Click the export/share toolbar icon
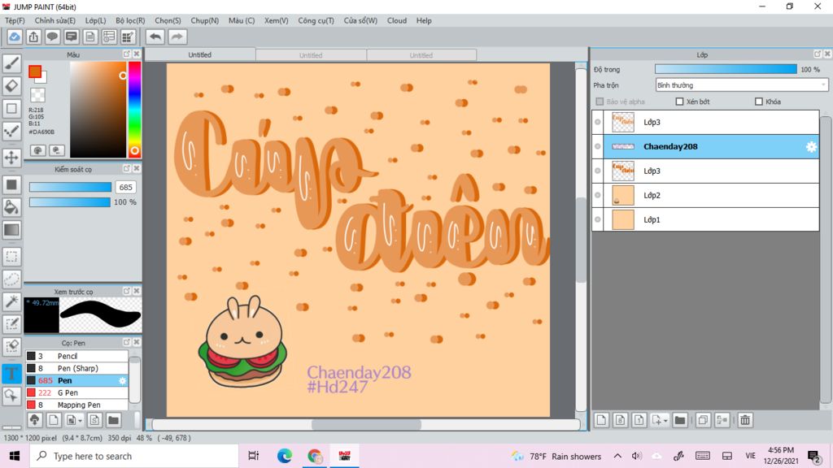The height and width of the screenshot is (468, 833). coord(33,37)
